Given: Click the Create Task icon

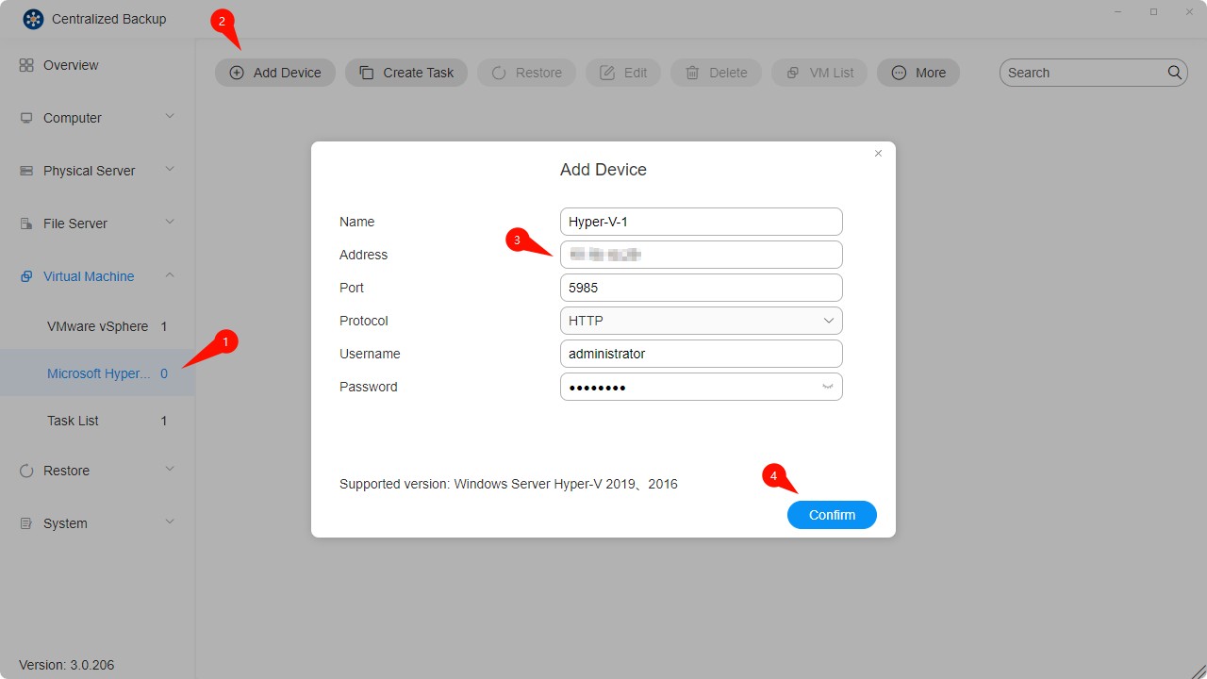Looking at the screenshot, I should click(365, 72).
